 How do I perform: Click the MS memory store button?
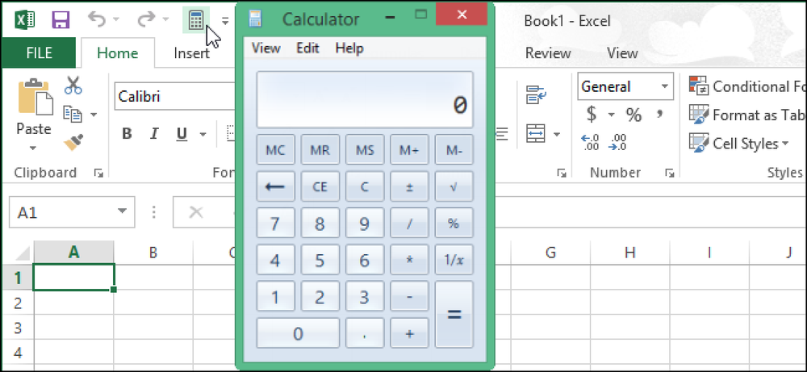point(365,150)
